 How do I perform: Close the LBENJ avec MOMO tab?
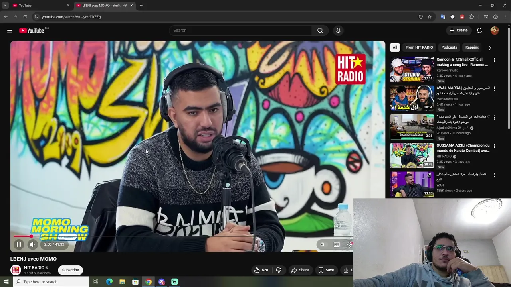[x=131, y=6]
